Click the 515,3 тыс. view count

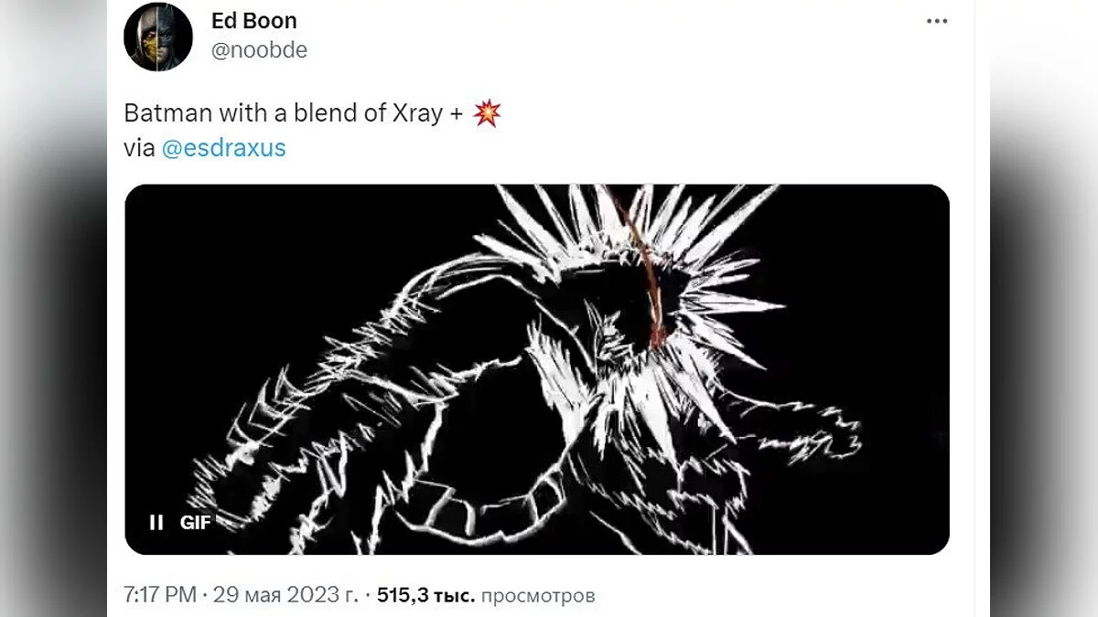coord(425,596)
